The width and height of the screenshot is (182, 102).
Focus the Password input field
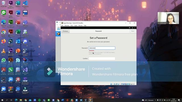[102, 48]
